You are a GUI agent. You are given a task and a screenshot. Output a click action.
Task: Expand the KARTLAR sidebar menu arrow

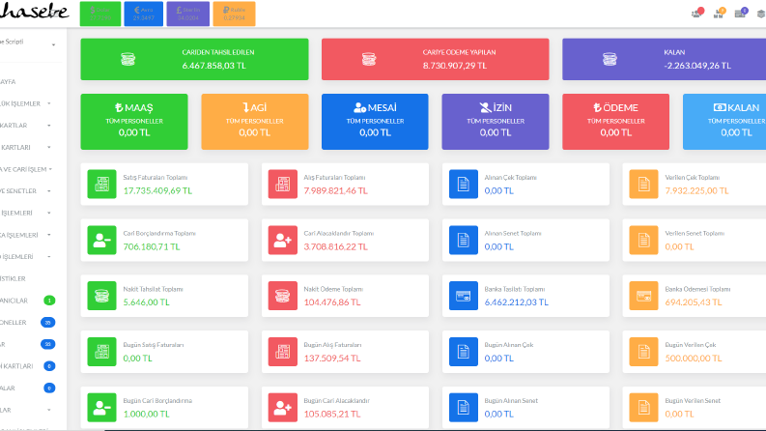tap(49, 126)
